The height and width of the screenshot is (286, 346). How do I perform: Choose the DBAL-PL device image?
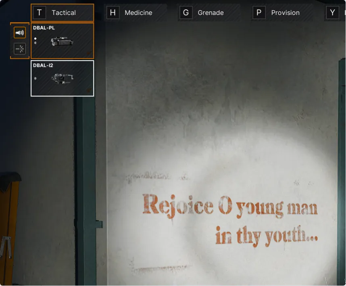click(62, 41)
